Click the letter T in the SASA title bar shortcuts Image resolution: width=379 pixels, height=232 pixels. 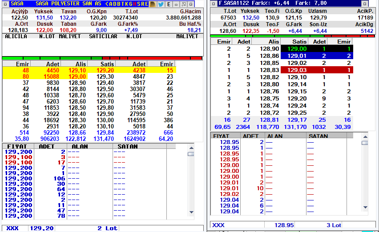122,4
